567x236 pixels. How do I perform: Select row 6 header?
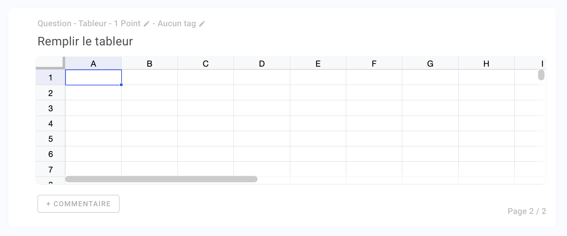coord(50,154)
